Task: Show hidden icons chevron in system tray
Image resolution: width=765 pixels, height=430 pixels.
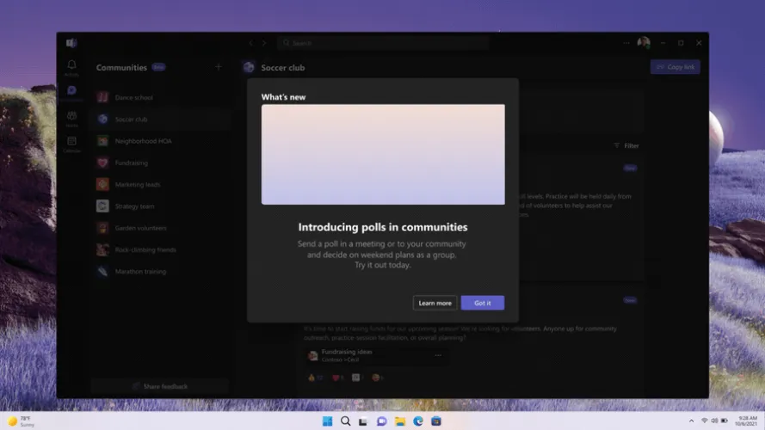Action: pos(692,421)
